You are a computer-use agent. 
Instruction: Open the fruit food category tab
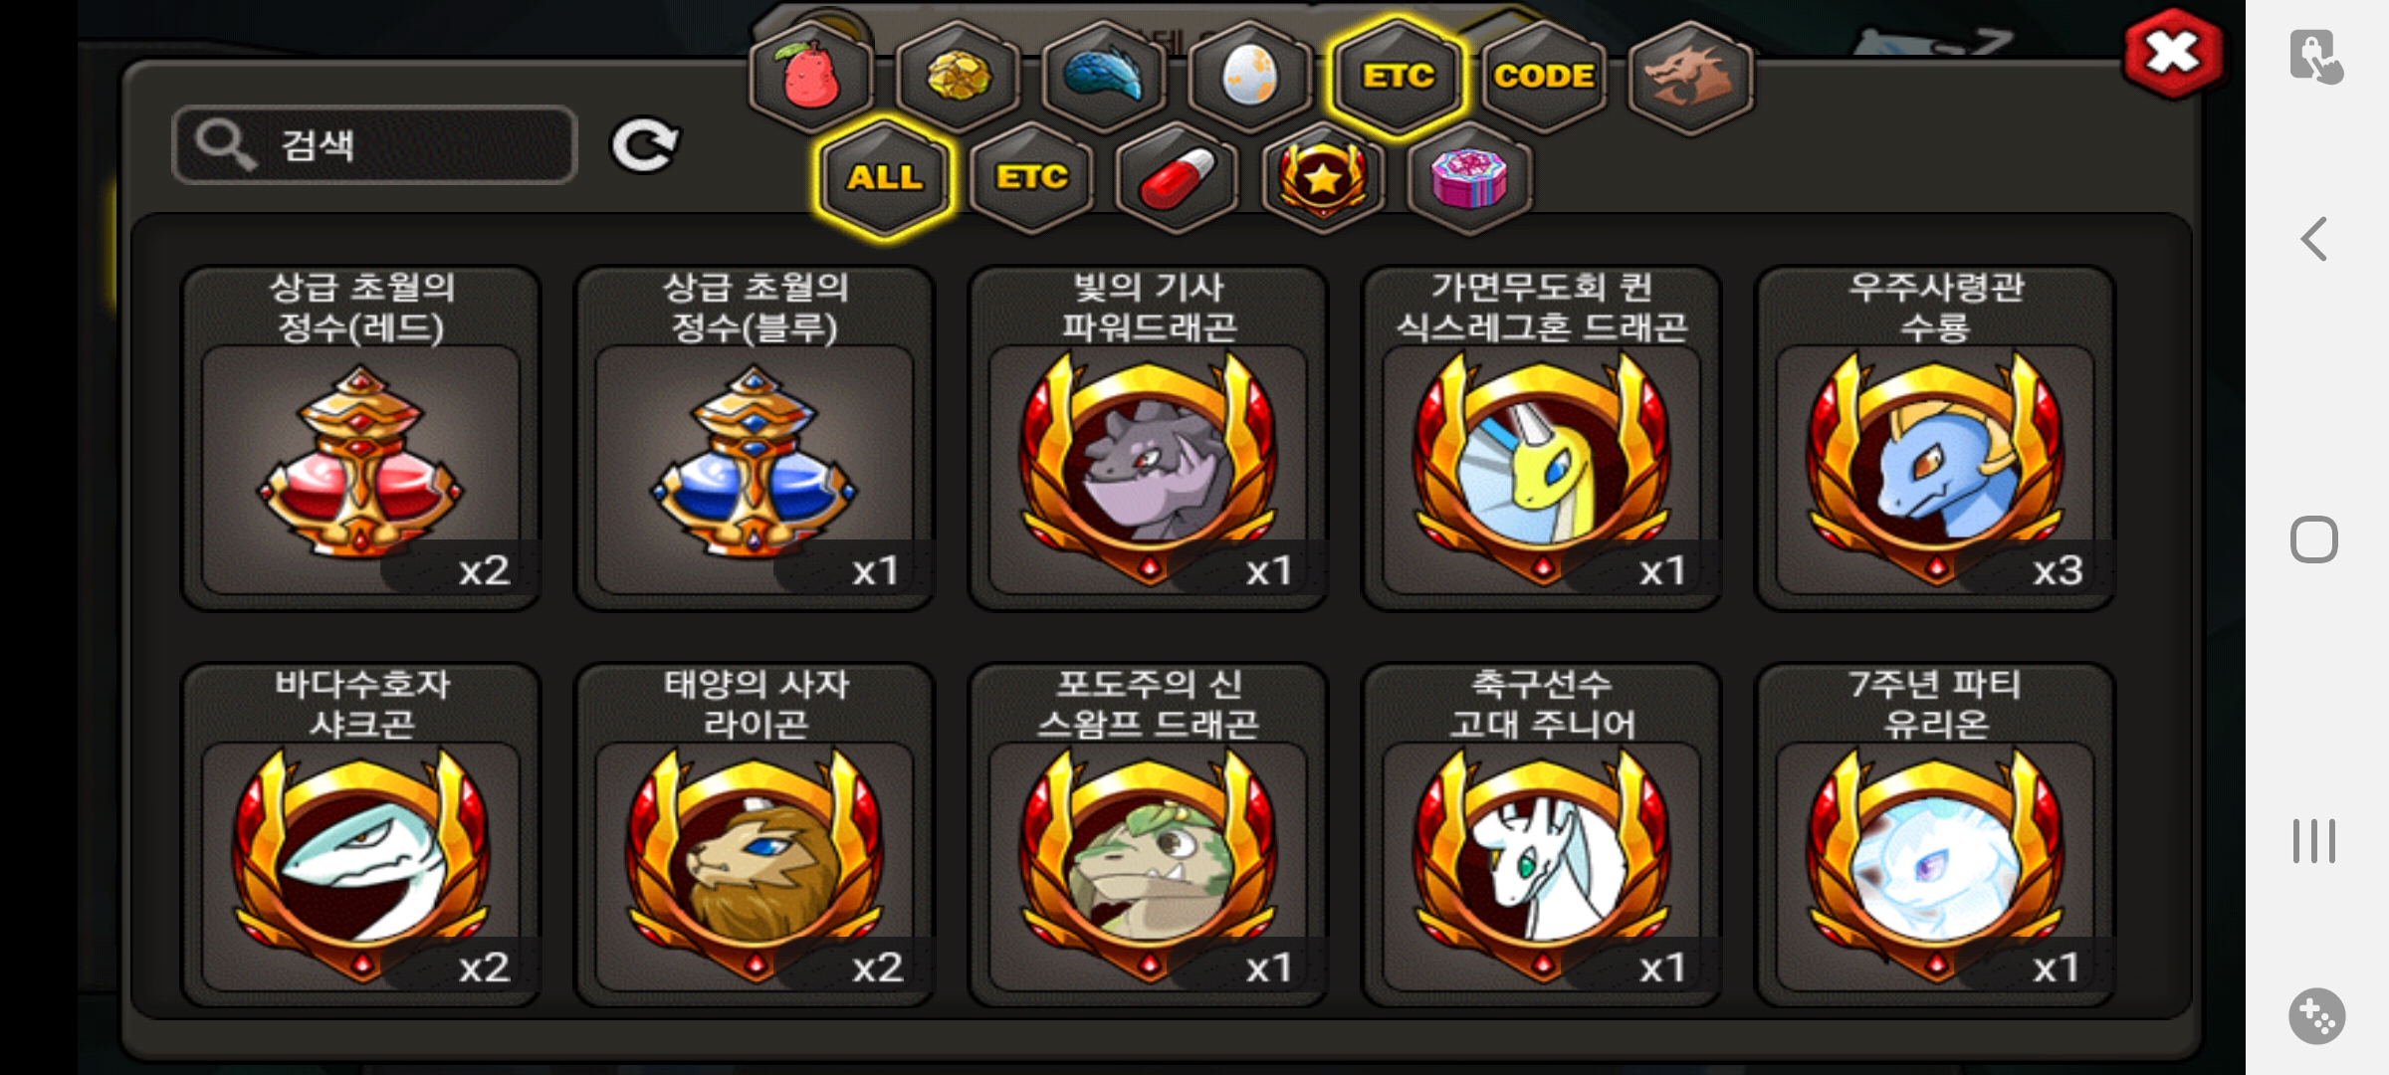811,78
